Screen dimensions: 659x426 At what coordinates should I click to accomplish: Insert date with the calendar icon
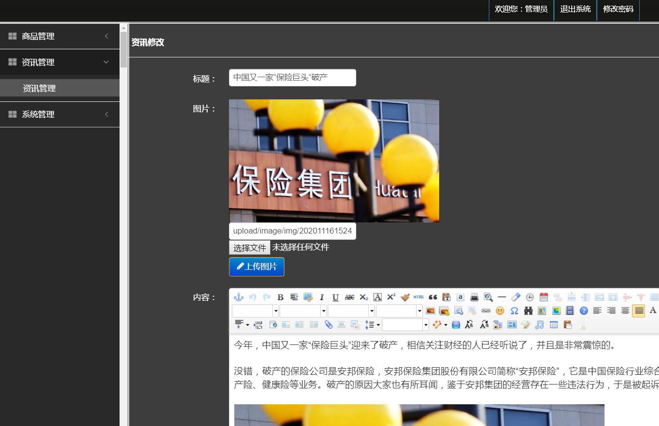544,297
